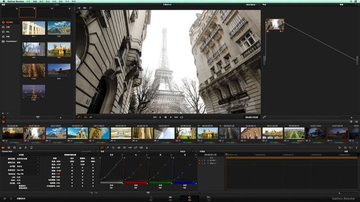Switch to the Media page
This screenshot has width=360, height=202.
point(151,198)
